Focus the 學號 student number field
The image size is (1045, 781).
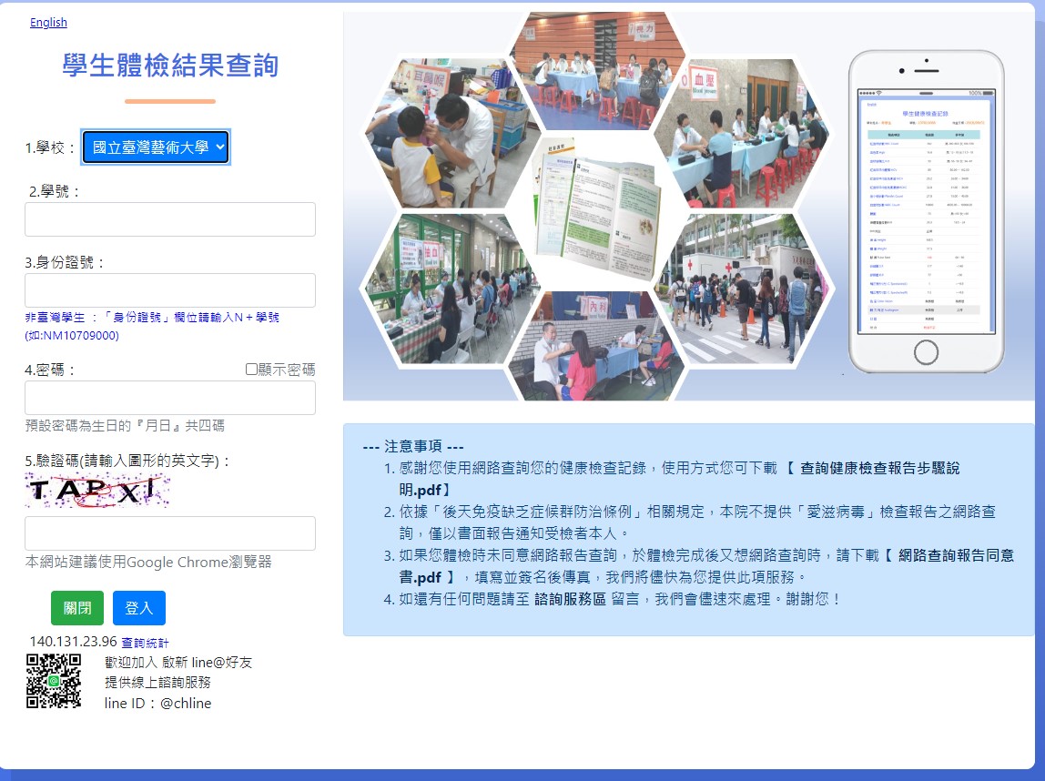tap(170, 219)
